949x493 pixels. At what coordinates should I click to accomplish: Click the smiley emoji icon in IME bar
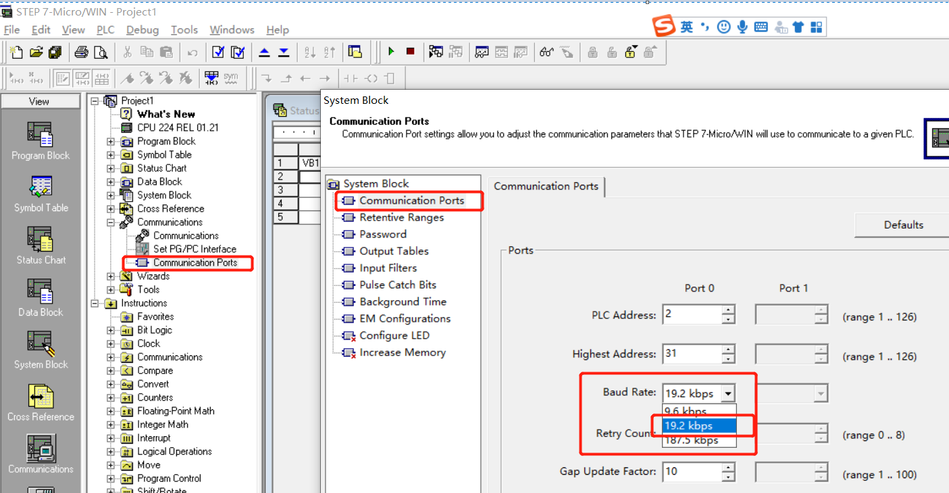(724, 27)
